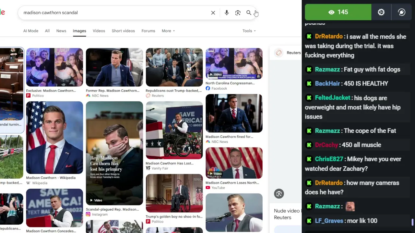
Task: Click inside the Google search text field
Action: point(115,13)
